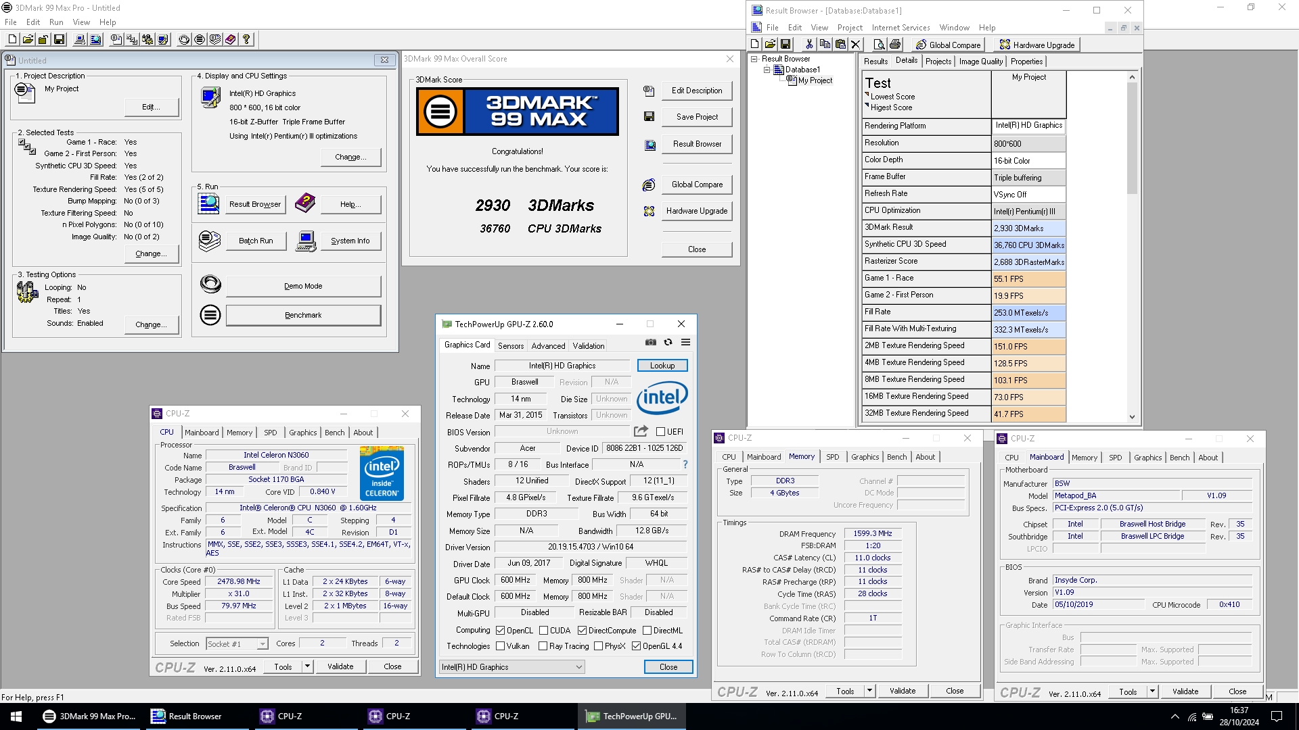Open SPD tab in CPU-Z Memory window
The image size is (1299, 730).
pos(832,457)
